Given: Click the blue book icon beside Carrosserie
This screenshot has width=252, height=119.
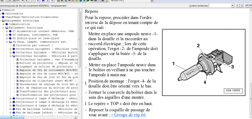Looking at the screenshot, I should [x=3, y=14].
